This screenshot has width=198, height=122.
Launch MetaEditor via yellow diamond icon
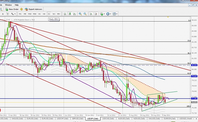(x=22, y=9)
